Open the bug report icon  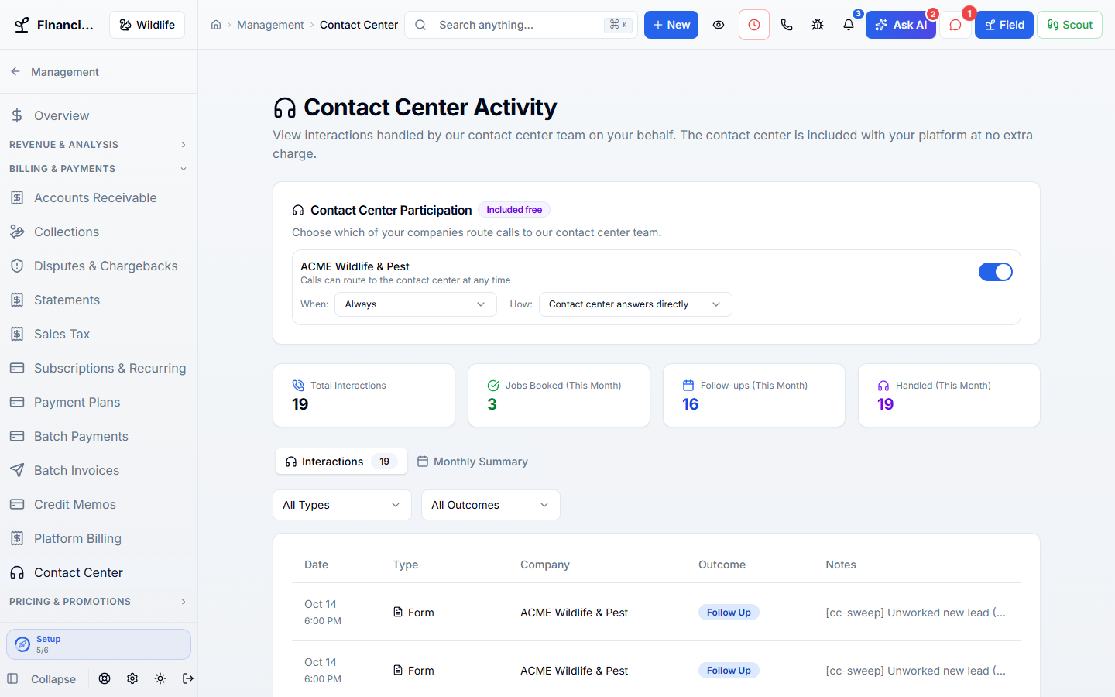[818, 25]
